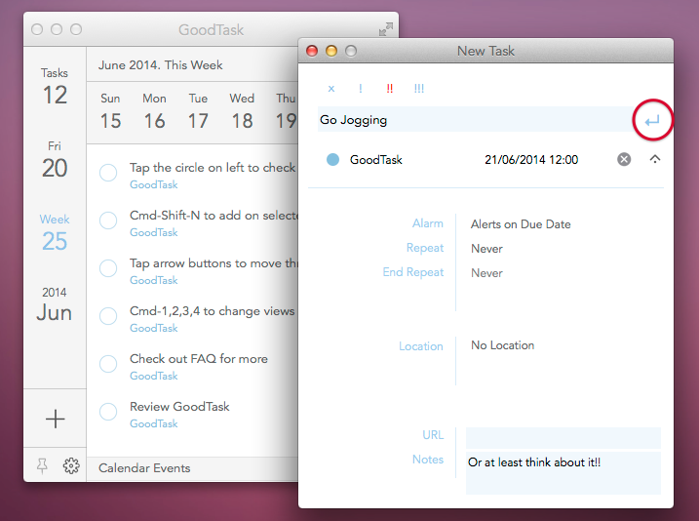
Task: Open settings gear in GoodTask window
Action: point(71,465)
